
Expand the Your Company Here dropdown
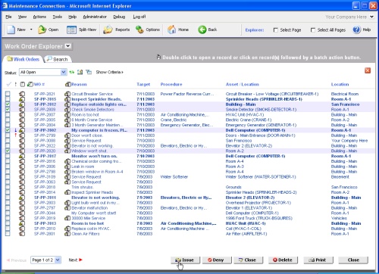[x=371, y=17]
